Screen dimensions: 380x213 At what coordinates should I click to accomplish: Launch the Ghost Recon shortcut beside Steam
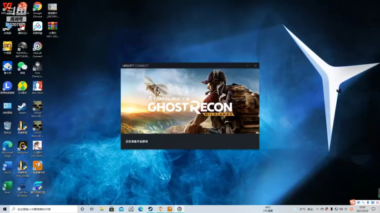coord(38,109)
